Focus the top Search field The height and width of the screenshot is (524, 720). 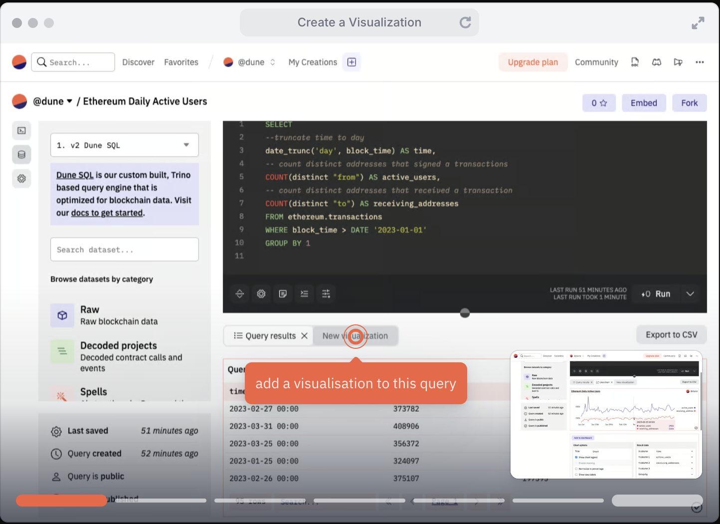pyautogui.click(x=73, y=62)
